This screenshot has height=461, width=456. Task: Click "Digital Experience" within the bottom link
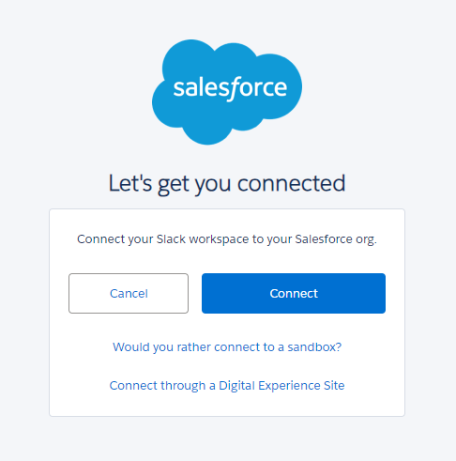269,386
